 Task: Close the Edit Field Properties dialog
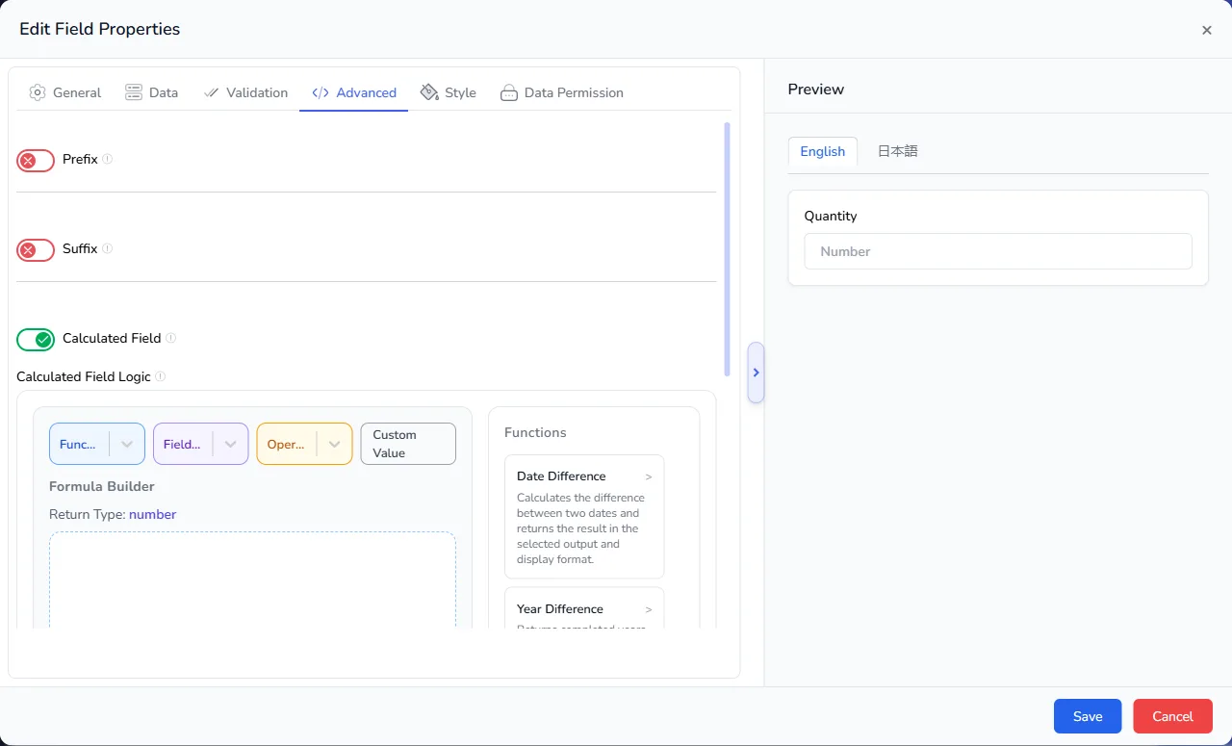point(1206,30)
